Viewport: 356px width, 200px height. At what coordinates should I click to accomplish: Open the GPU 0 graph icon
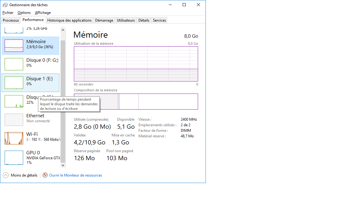point(14,157)
